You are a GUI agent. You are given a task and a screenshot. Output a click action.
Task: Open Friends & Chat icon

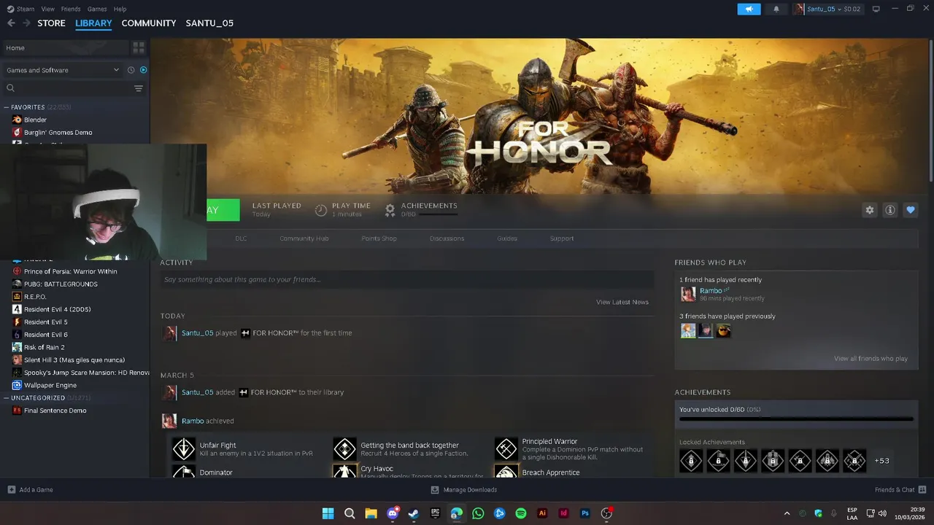click(x=922, y=490)
